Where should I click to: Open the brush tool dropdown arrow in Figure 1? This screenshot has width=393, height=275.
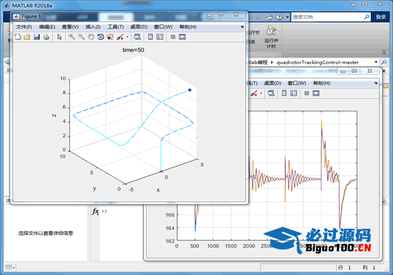(128, 37)
